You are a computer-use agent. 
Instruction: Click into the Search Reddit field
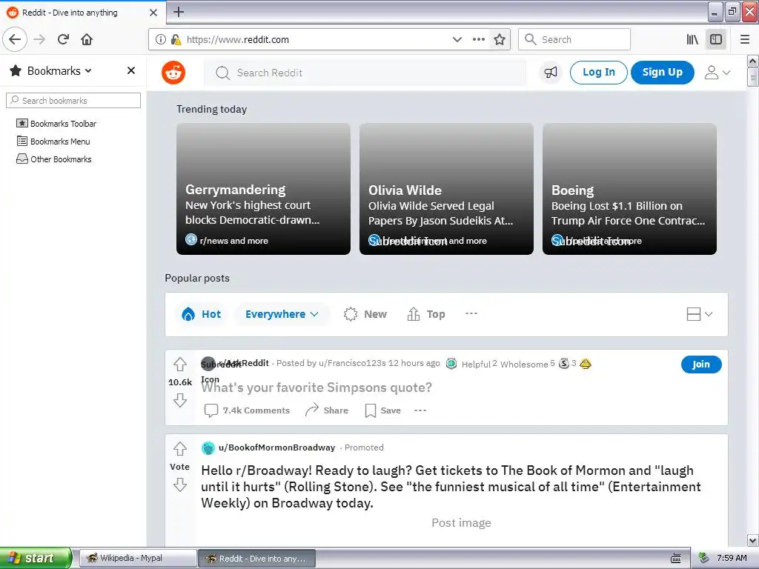[365, 73]
